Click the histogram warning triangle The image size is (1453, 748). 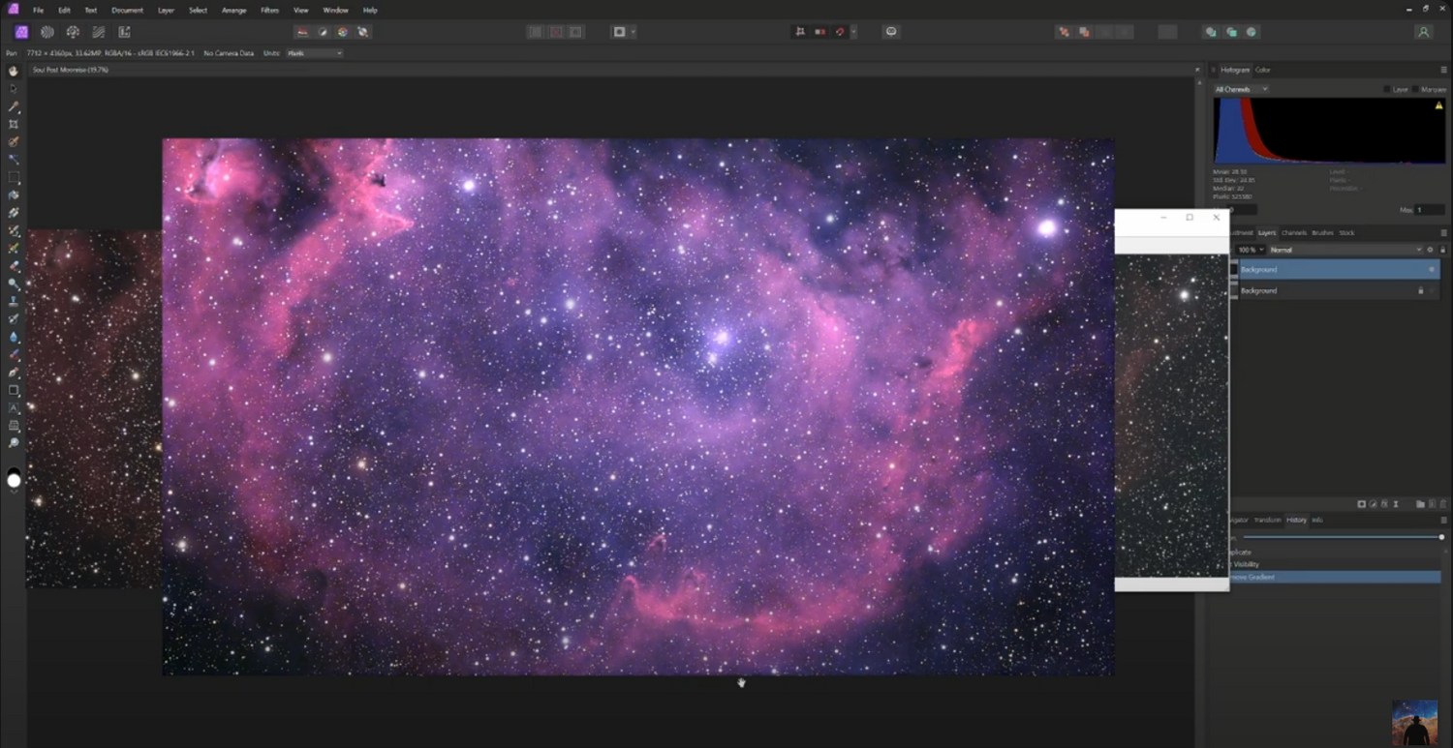click(x=1438, y=105)
